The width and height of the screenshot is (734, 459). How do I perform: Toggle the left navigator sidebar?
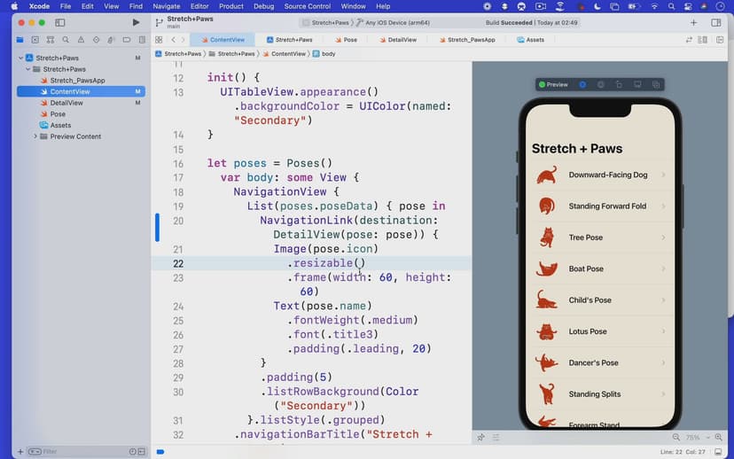[59, 22]
